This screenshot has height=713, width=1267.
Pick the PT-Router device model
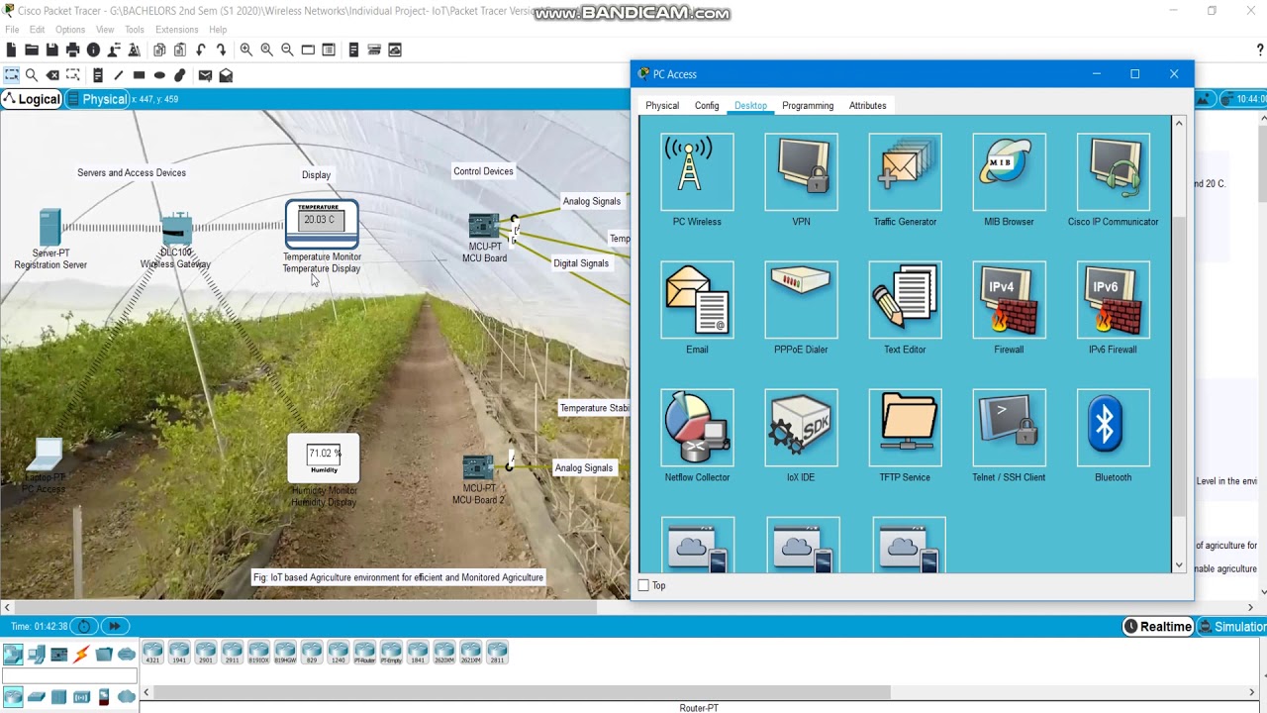pyautogui.click(x=364, y=653)
